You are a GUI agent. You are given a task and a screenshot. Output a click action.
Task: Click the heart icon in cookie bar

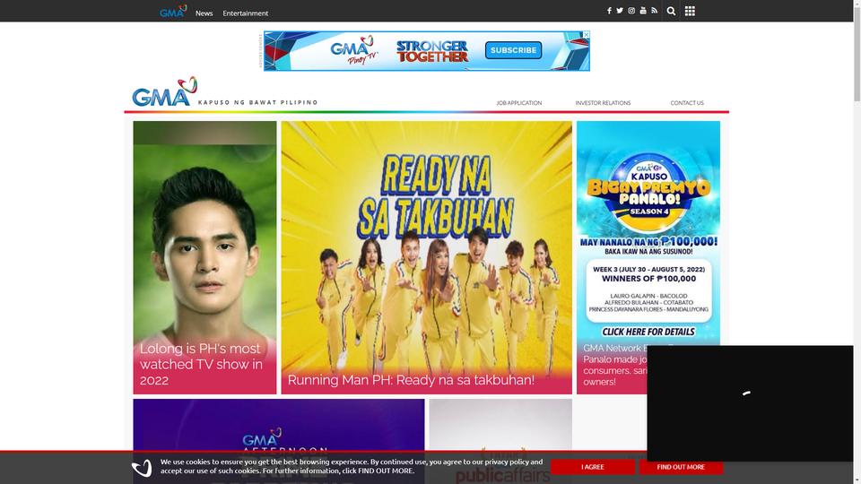click(x=143, y=468)
